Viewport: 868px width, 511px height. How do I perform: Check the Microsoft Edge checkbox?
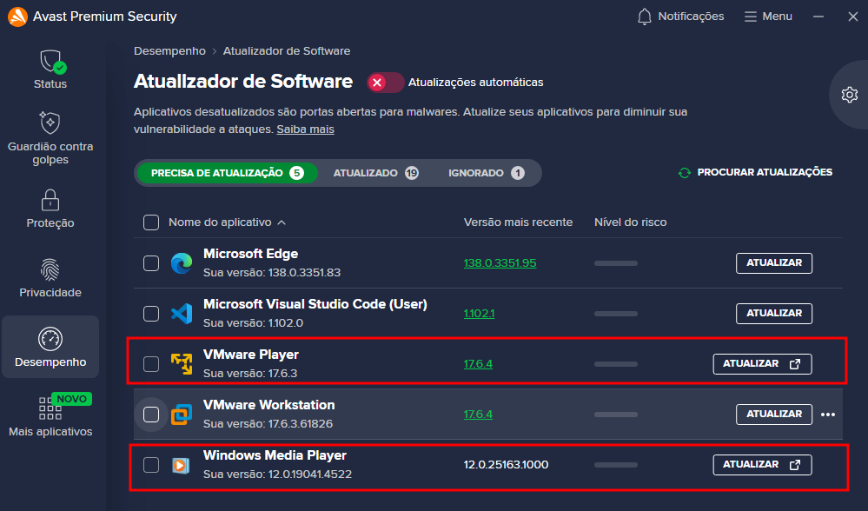[151, 263]
